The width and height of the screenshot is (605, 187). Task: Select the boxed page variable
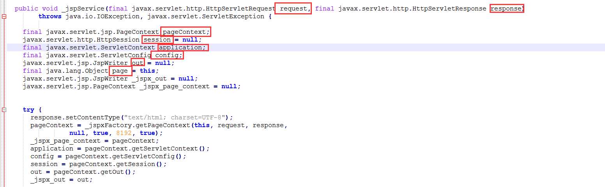coord(120,71)
